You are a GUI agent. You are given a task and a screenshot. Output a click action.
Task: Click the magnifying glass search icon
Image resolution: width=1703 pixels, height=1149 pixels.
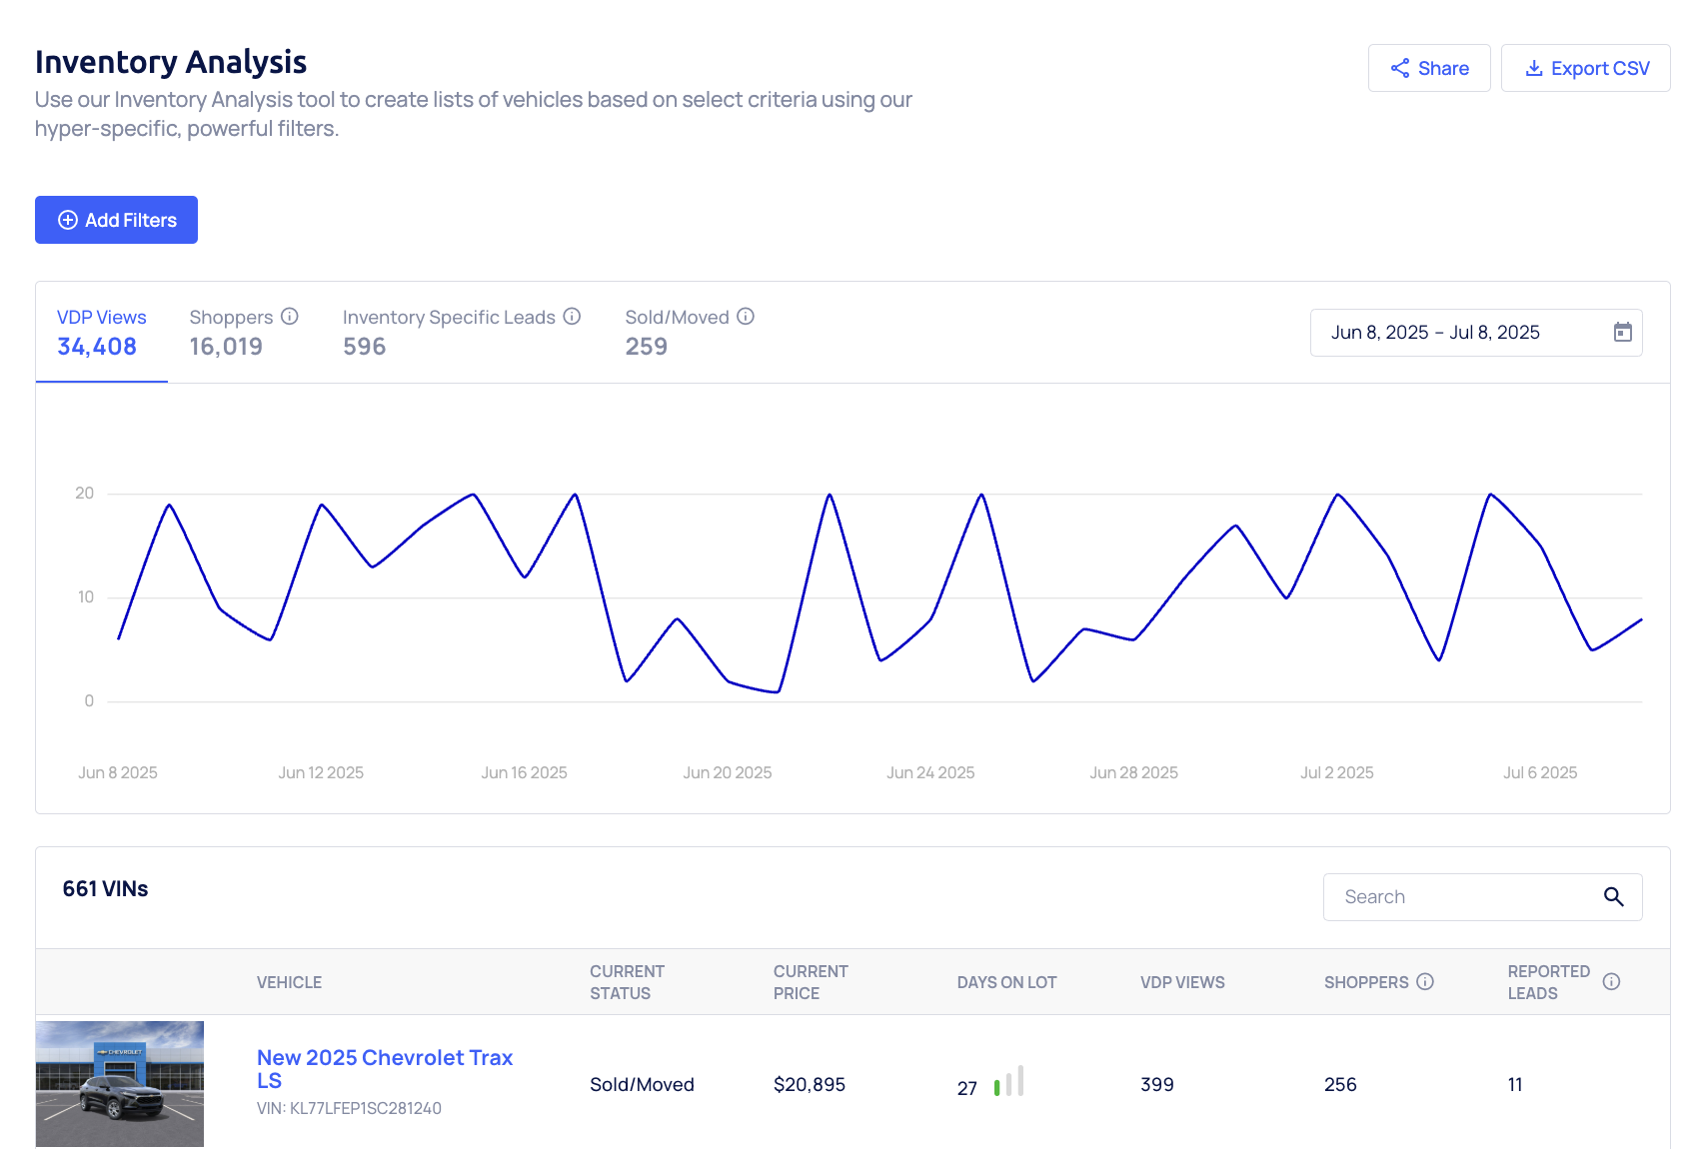1613,897
